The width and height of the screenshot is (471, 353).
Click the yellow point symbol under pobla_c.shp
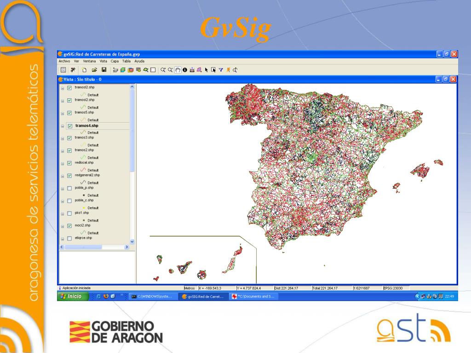[x=84, y=208]
